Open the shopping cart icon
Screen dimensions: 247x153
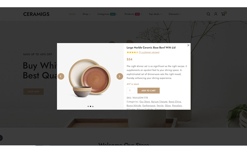click(x=223, y=14)
